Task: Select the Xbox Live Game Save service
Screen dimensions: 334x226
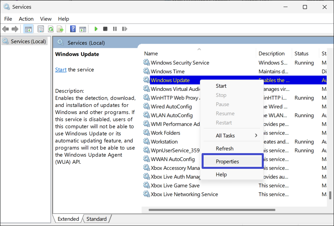Action: pyautogui.click(x=175, y=186)
